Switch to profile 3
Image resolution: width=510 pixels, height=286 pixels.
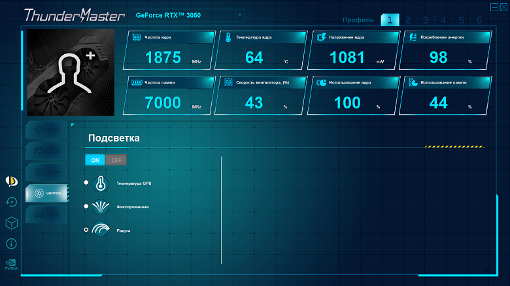click(x=426, y=20)
